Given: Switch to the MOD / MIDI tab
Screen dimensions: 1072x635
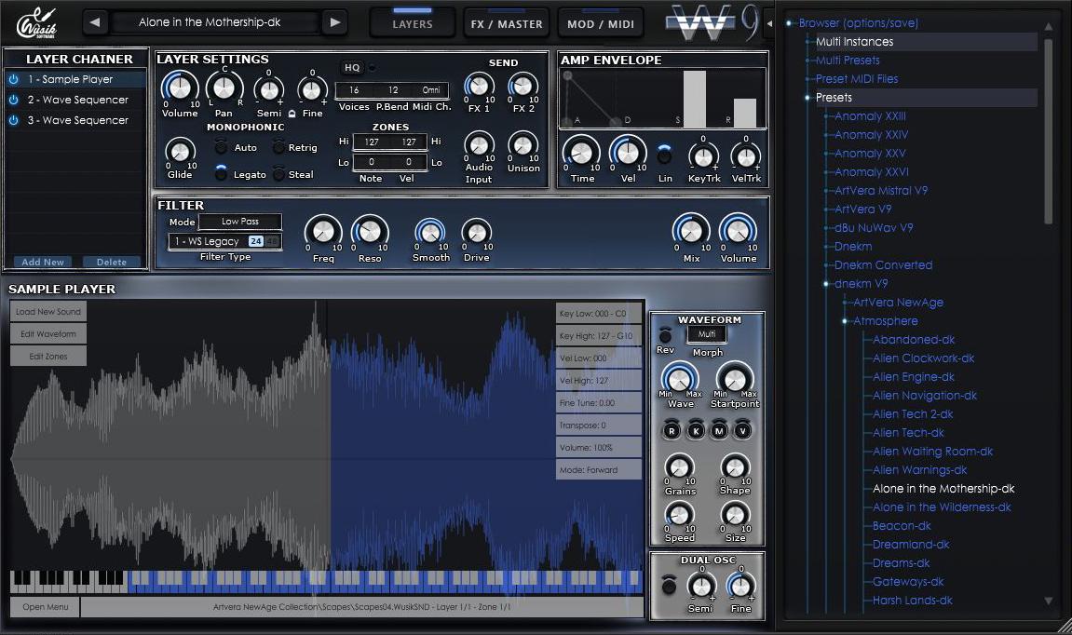Looking at the screenshot, I should click(601, 22).
